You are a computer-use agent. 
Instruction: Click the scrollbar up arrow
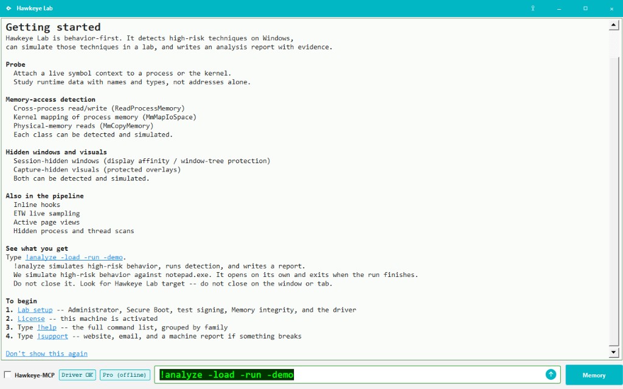tap(613, 25)
